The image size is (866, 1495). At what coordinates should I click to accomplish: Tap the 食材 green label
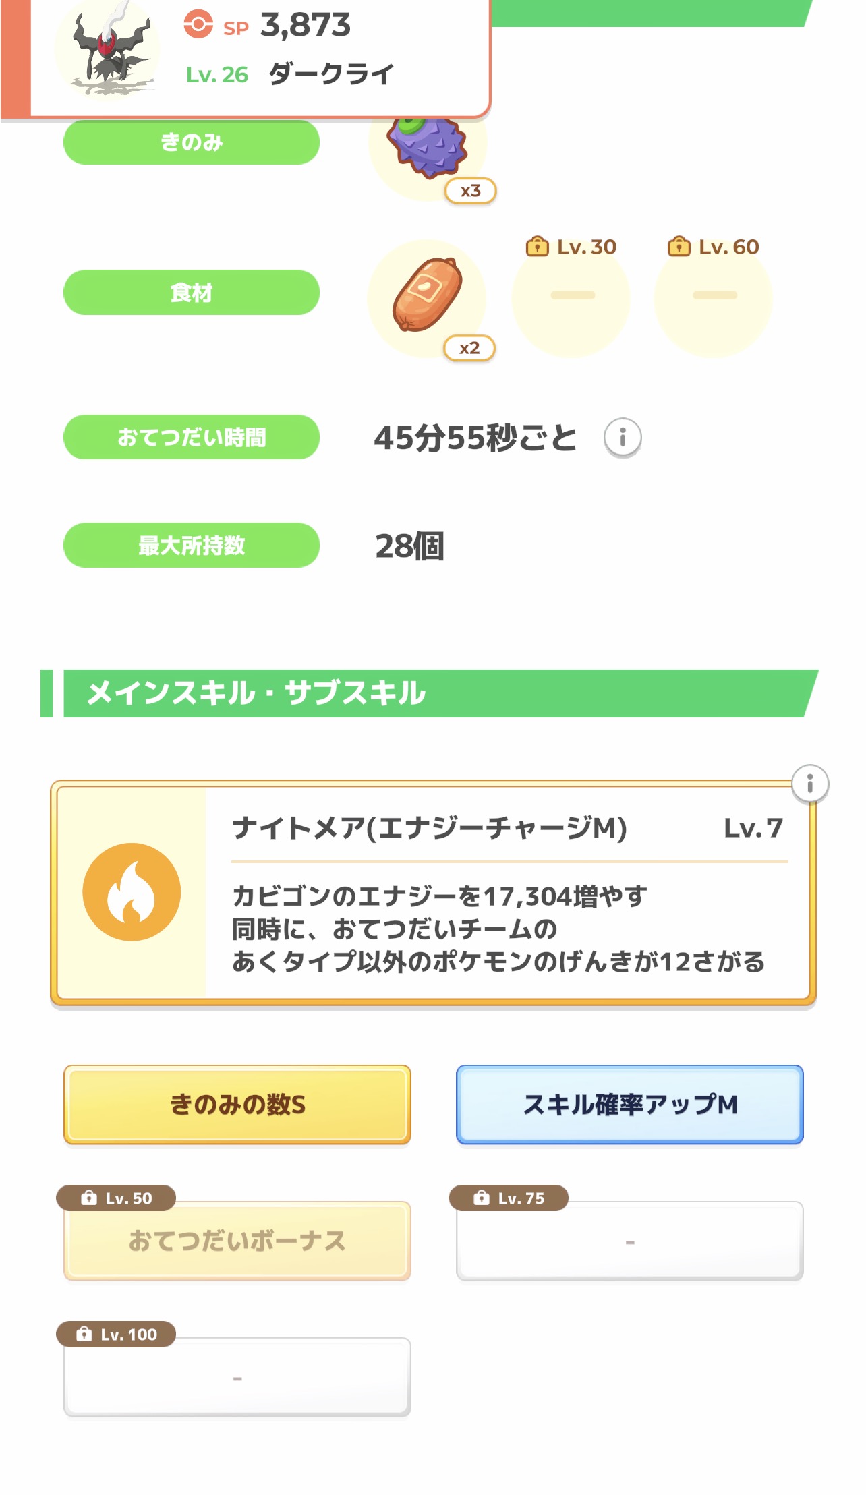[192, 293]
